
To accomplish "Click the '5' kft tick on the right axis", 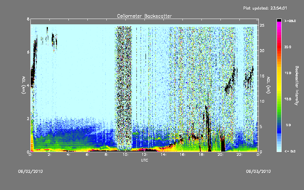I will 261,127.
